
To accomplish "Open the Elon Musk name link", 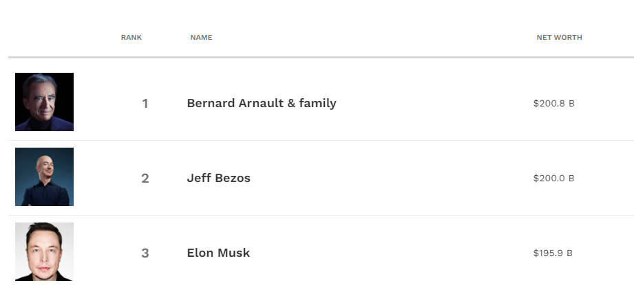I will point(218,253).
